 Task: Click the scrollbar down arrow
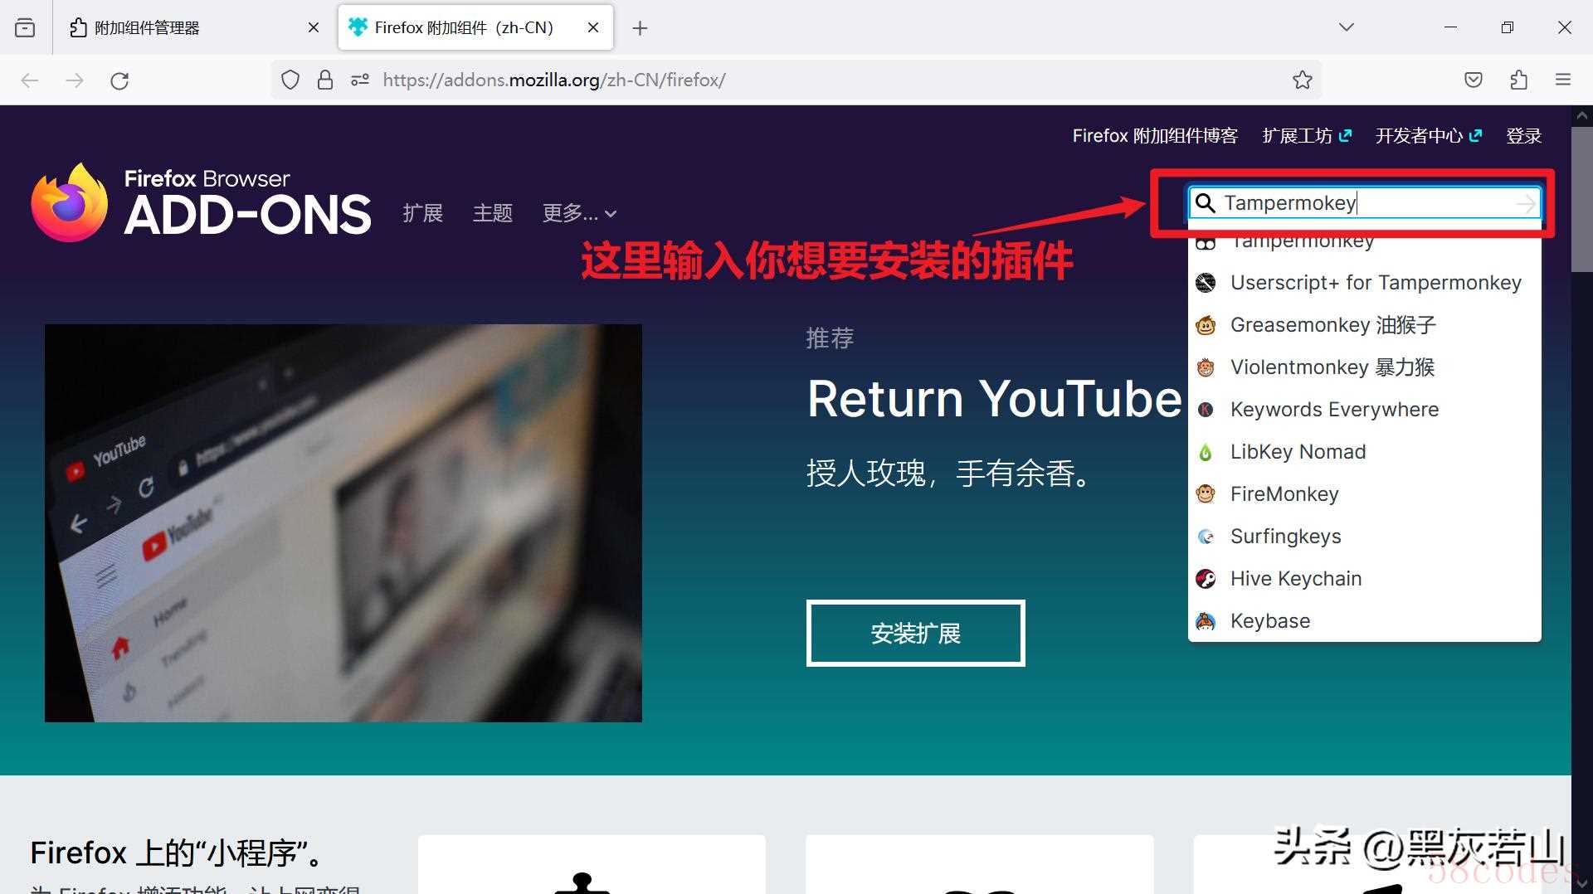click(1582, 883)
